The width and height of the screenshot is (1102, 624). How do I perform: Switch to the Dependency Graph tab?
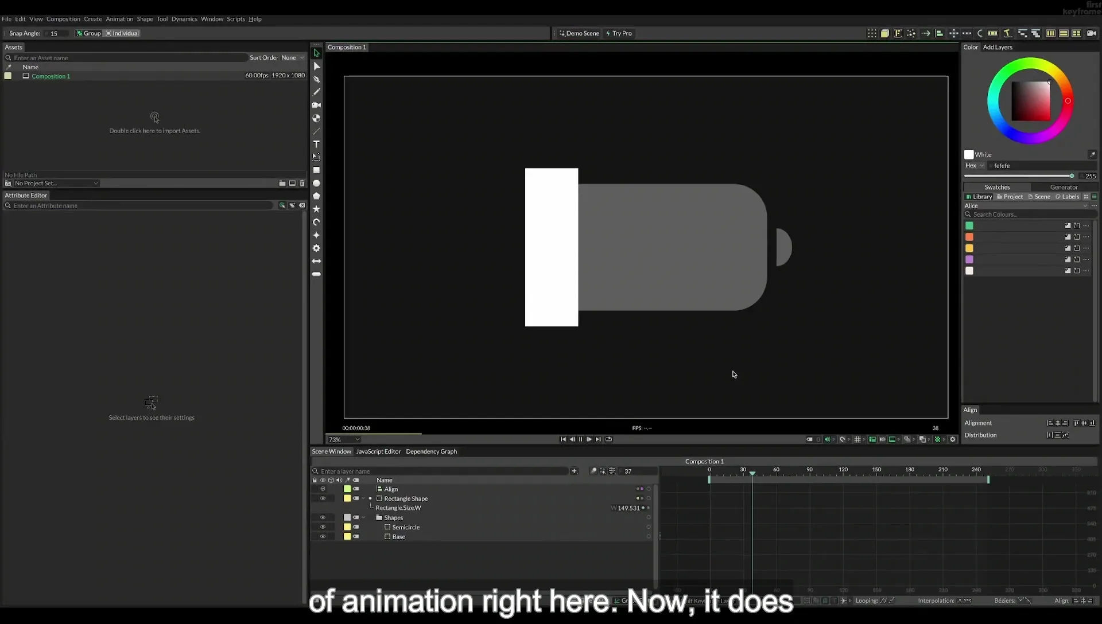click(x=432, y=452)
